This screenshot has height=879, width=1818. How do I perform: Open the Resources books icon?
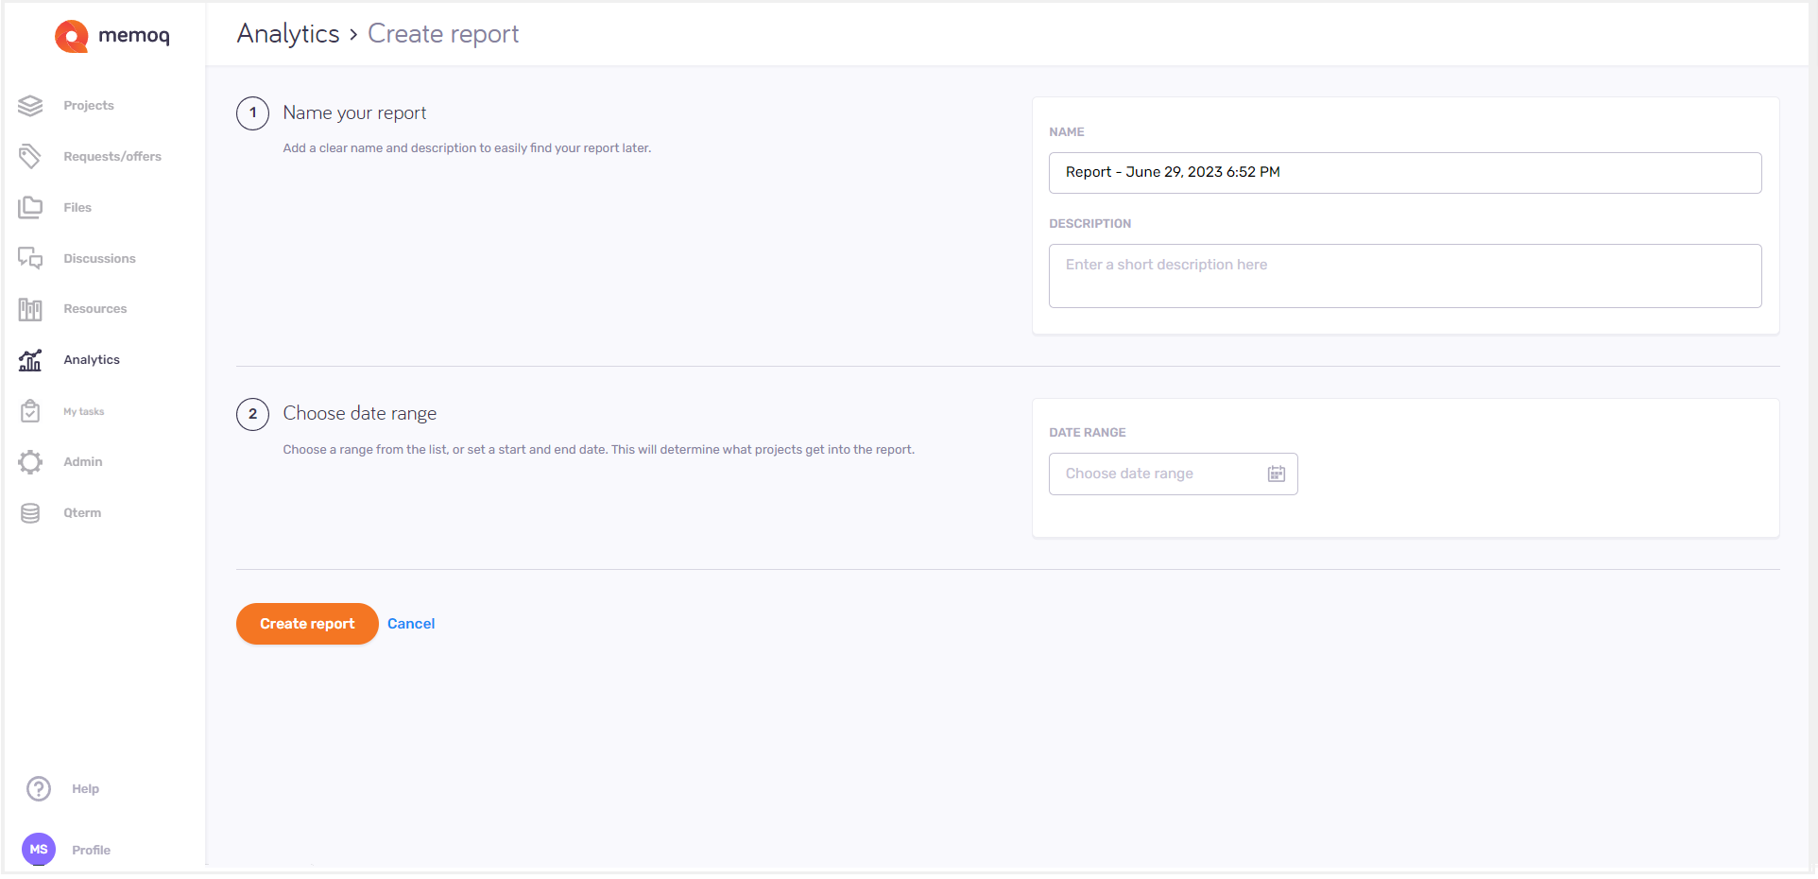point(30,309)
